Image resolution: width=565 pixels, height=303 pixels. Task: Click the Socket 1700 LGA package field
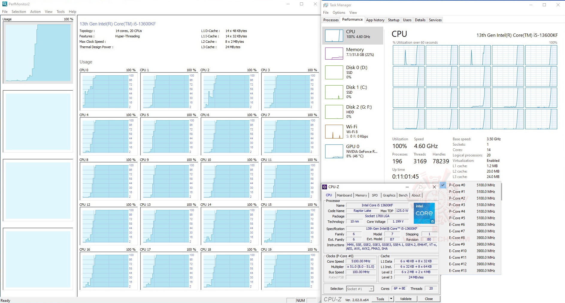pos(377,216)
